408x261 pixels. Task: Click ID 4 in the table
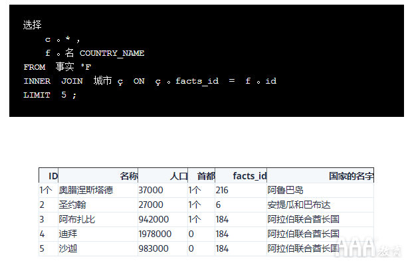42,234
